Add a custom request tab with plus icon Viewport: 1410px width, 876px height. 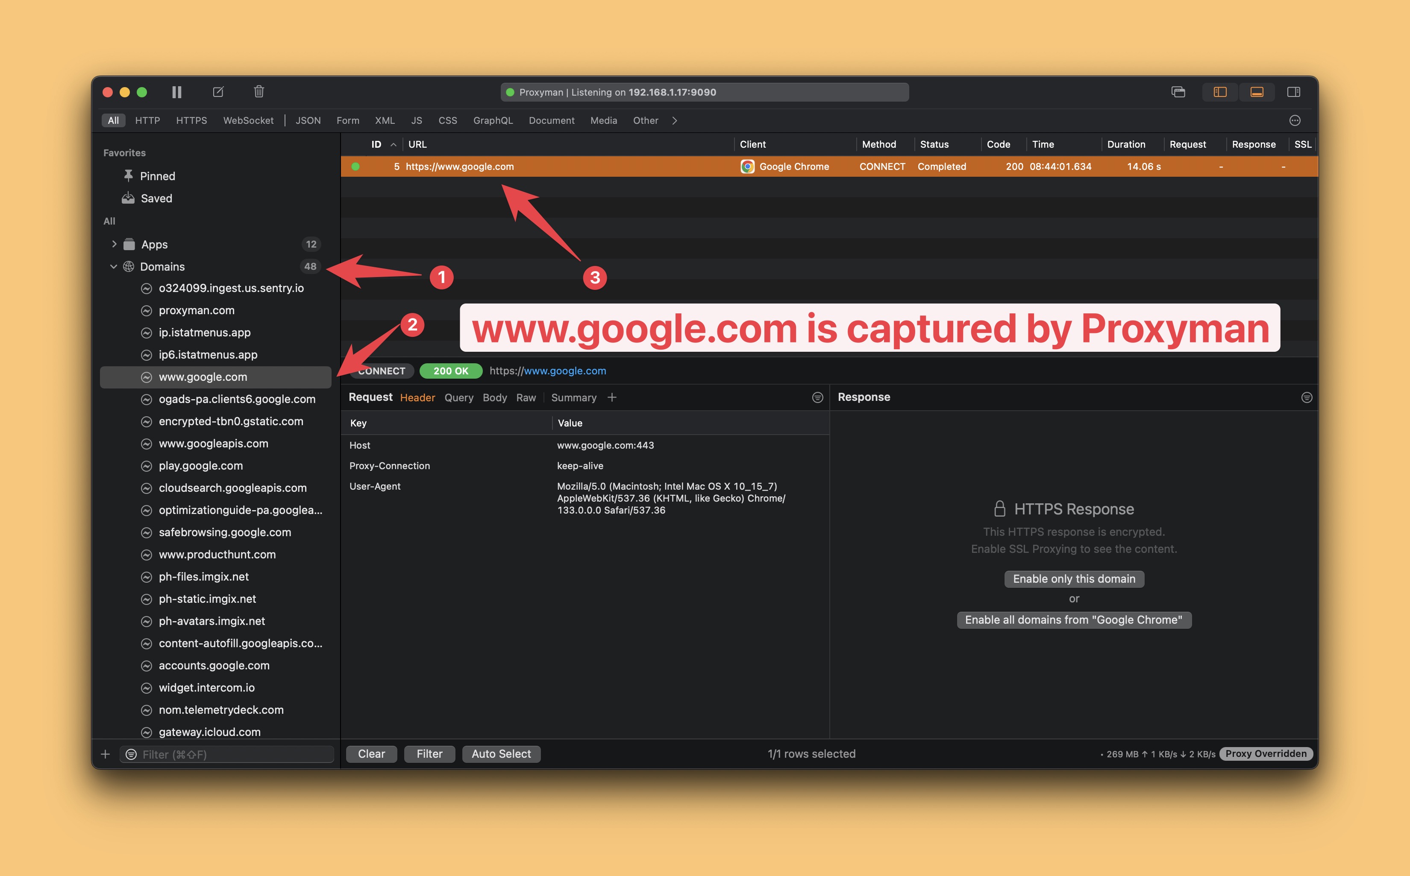(x=612, y=397)
